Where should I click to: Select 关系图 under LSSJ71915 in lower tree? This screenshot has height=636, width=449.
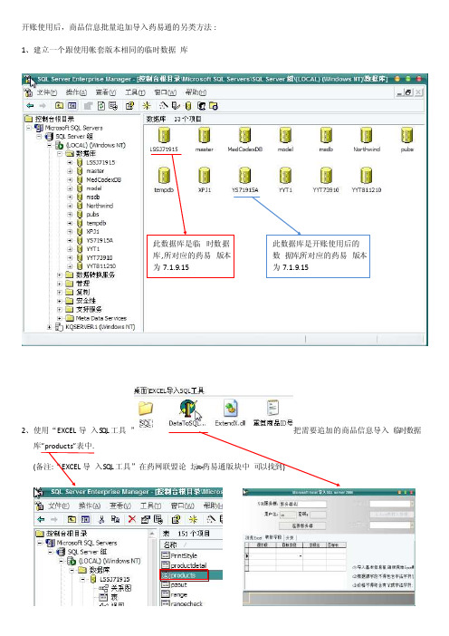[x=120, y=588]
